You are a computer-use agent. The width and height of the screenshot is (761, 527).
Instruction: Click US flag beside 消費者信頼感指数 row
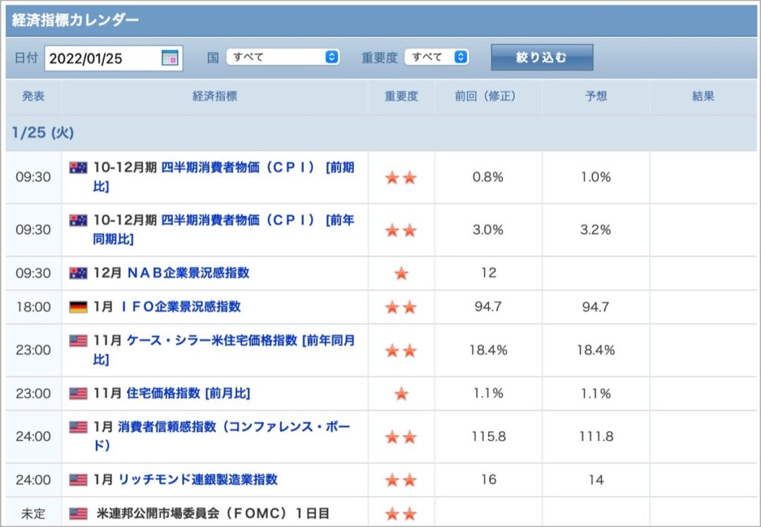(x=78, y=427)
